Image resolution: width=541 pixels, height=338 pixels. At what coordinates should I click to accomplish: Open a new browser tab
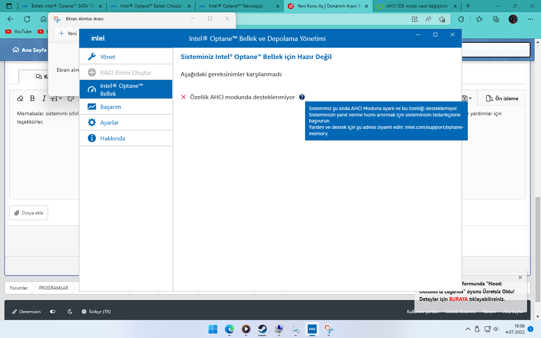pos(468,6)
